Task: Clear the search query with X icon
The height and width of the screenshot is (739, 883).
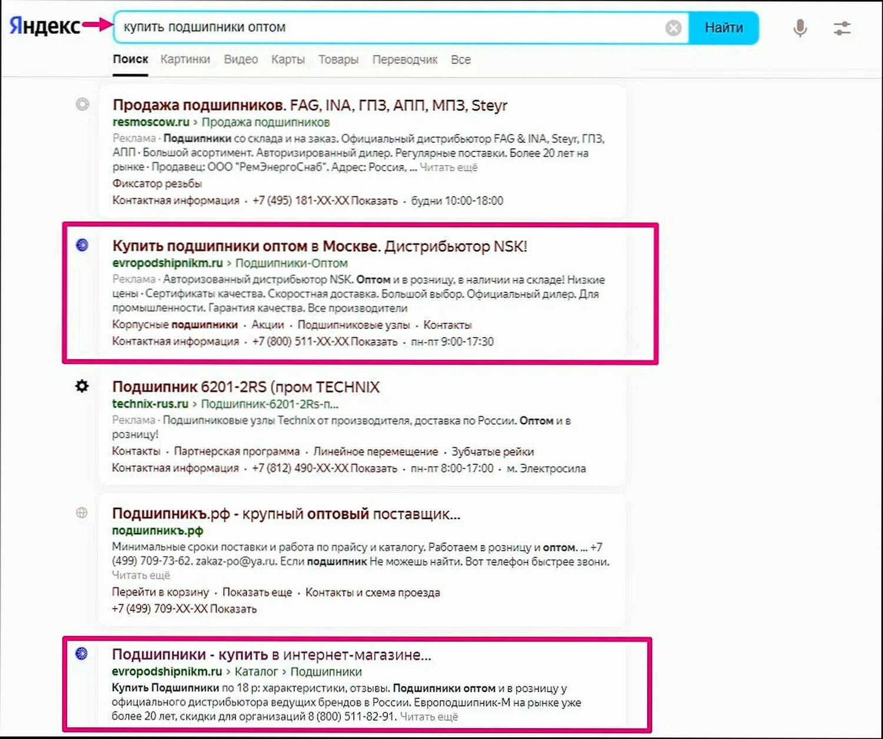Action: [x=673, y=28]
